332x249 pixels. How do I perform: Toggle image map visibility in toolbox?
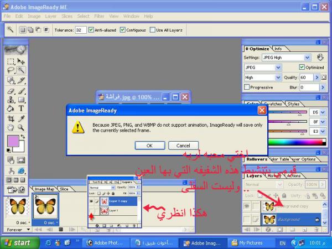coord(11,160)
